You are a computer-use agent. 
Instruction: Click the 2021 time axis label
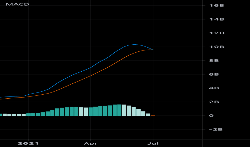28,144
